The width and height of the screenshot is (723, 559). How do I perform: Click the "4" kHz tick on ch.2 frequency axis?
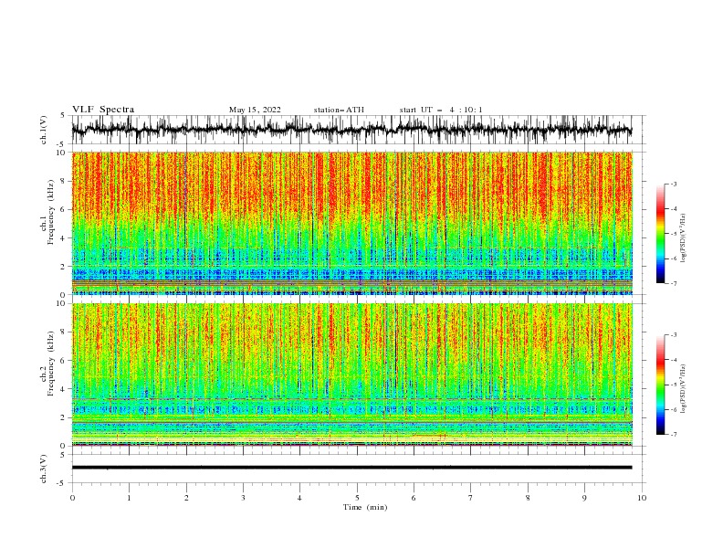64,390
